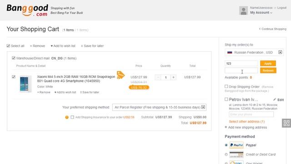
Task: Click the Payment method heading
Action: (x=240, y=137)
